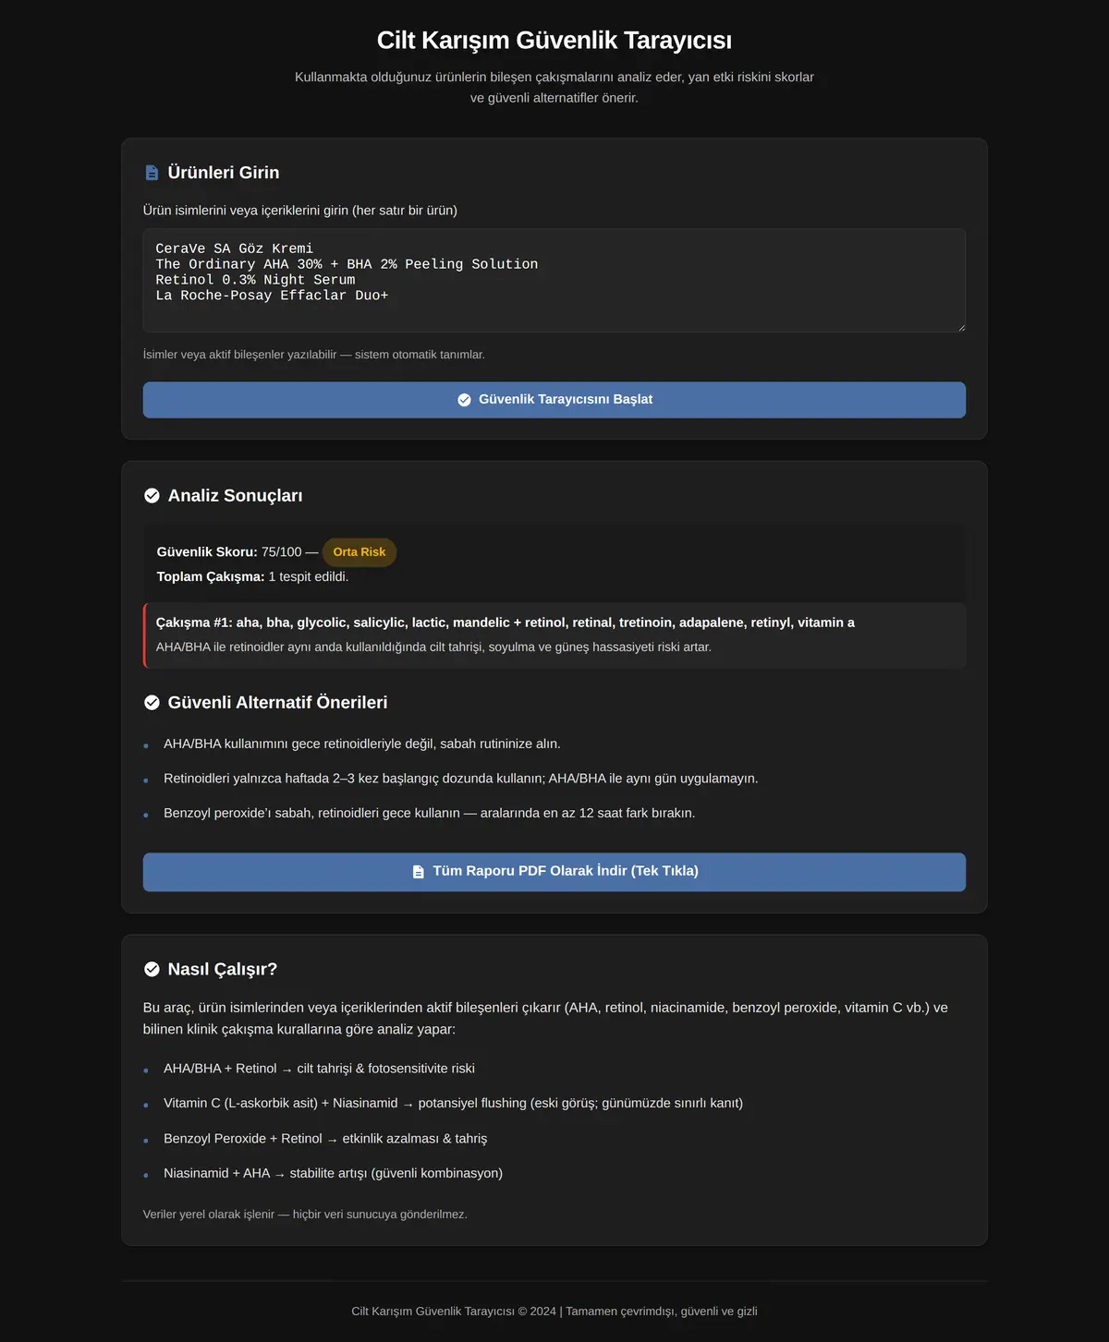The width and height of the screenshot is (1109, 1342).
Task: Click the La Roche-Posay Effaclar Duo+ line
Action: point(272,296)
